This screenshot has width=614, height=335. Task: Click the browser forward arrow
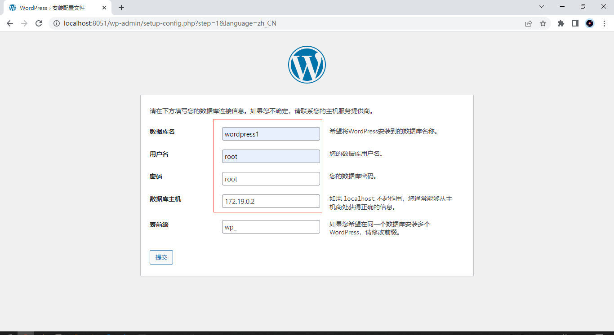coord(24,23)
